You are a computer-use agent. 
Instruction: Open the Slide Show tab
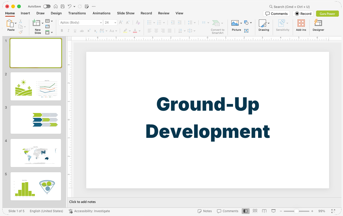[126, 13]
